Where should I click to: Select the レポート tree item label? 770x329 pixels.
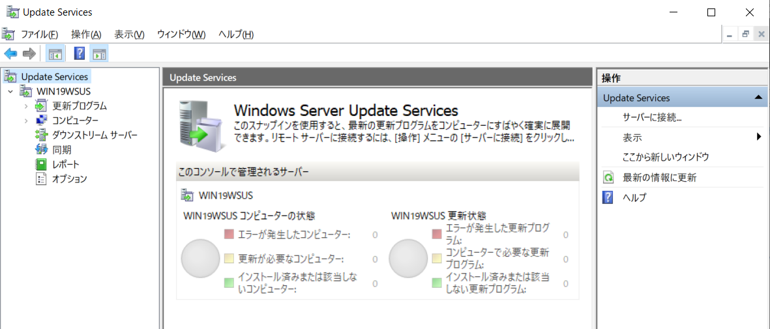click(x=66, y=164)
